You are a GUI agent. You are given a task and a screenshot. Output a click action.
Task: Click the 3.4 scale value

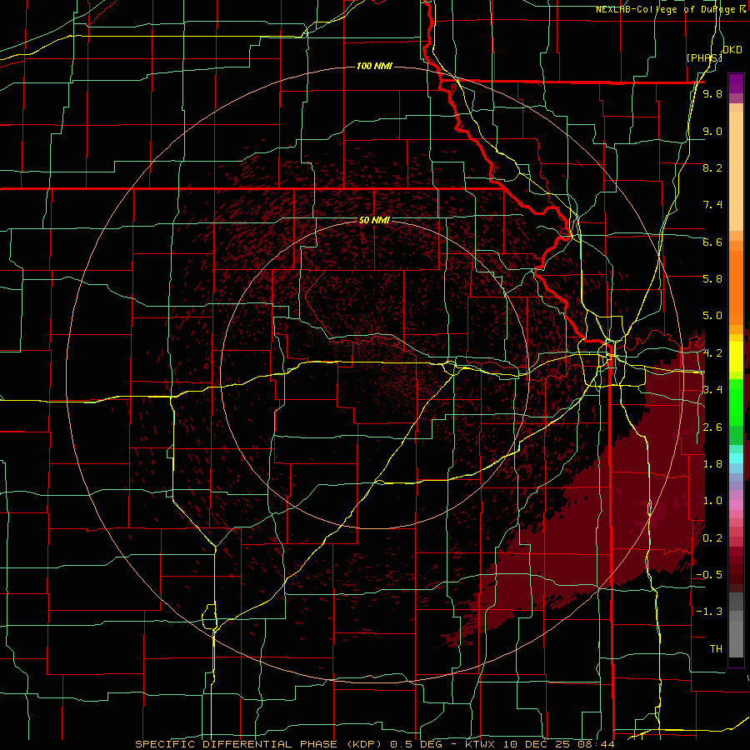(x=712, y=390)
